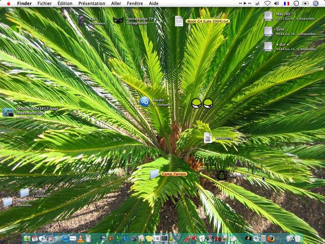The height and width of the screenshot is (244, 325).
Task: Click the clé USB folder name
Action: click(x=39, y=191)
